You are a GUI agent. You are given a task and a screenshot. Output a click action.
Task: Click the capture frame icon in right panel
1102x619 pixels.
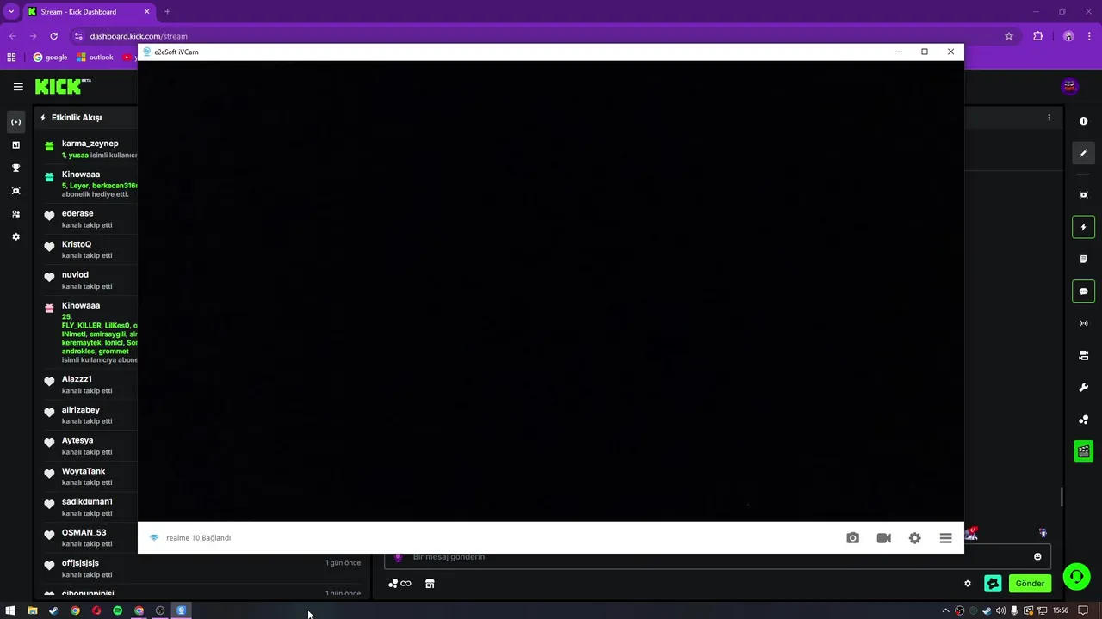pyautogui.click(x=1084, y=195)
